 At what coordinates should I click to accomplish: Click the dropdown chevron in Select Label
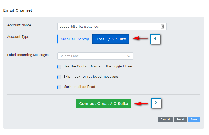click(x=129, y=56)
